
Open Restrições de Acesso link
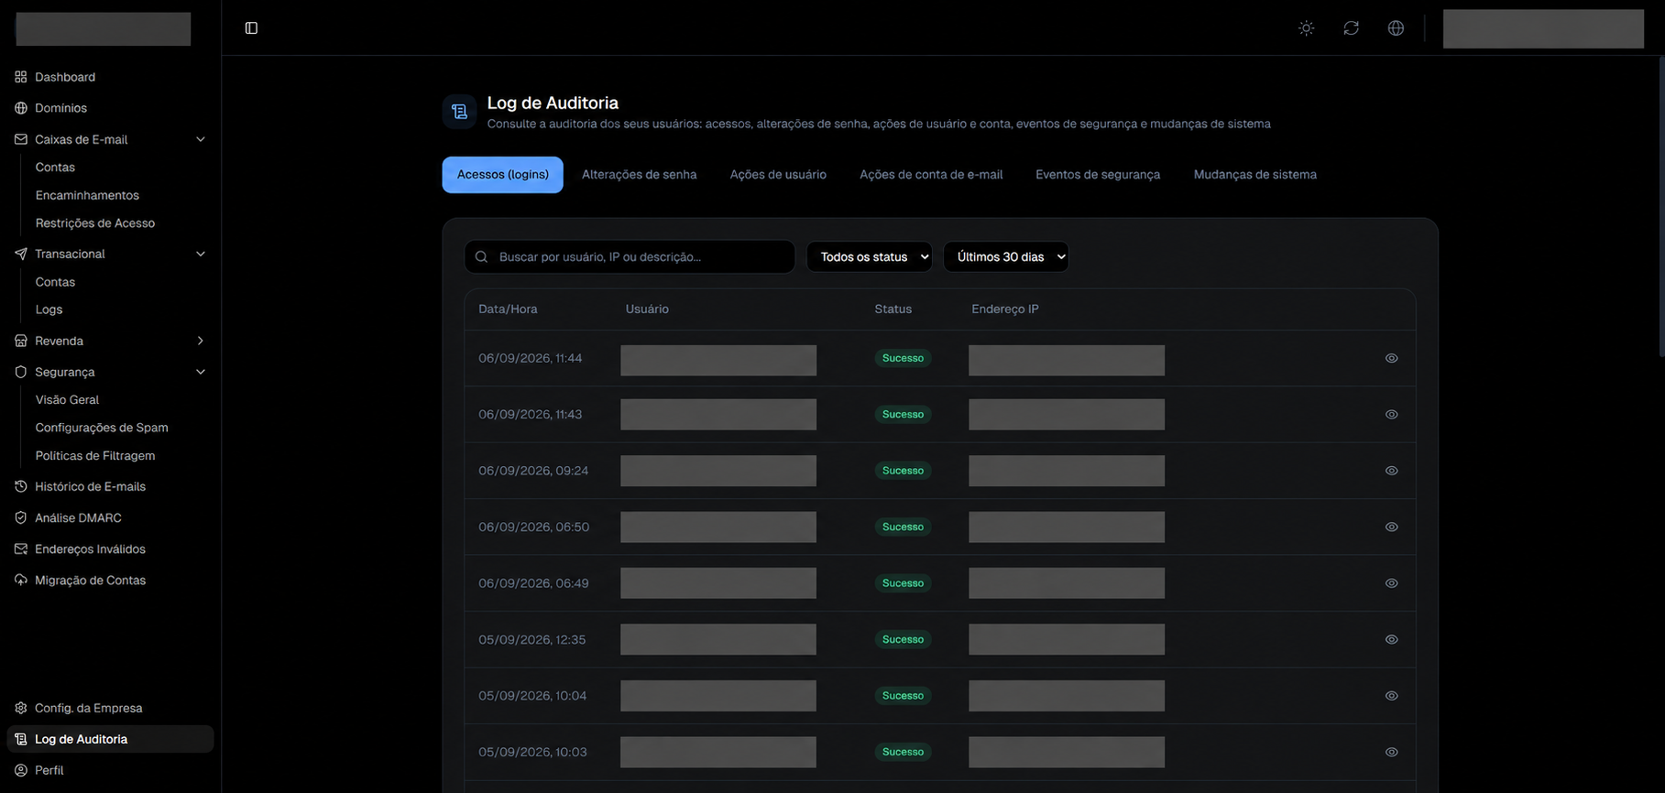coord(95,223)
